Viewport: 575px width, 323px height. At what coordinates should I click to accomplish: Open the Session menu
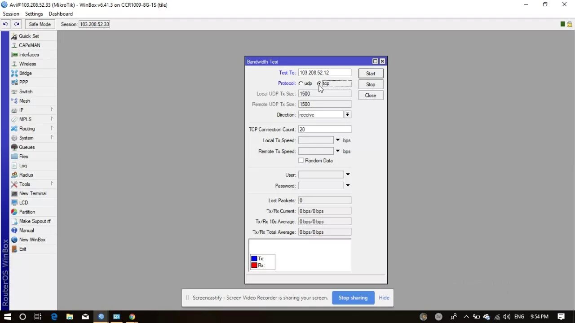point(11,14)
